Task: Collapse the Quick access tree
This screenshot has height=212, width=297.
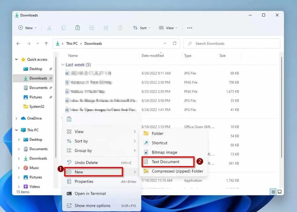Action: tap(17, 59)
